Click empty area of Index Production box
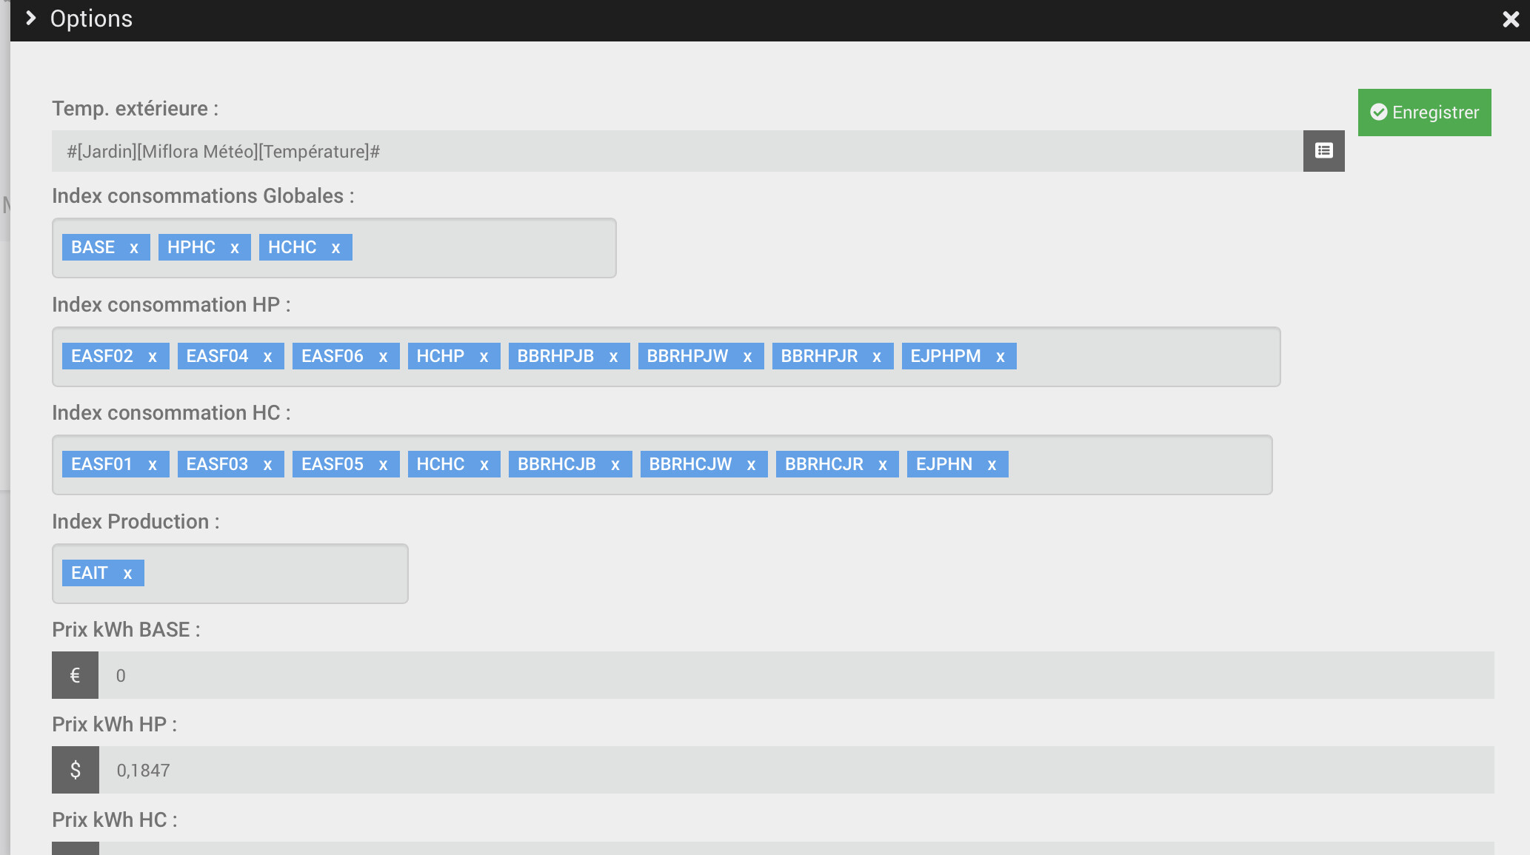 pyautogui.click(x=274, y=574)
